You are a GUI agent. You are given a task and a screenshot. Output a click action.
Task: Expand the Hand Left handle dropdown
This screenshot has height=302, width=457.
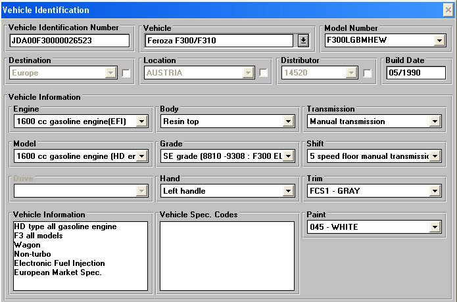[288, 191]
